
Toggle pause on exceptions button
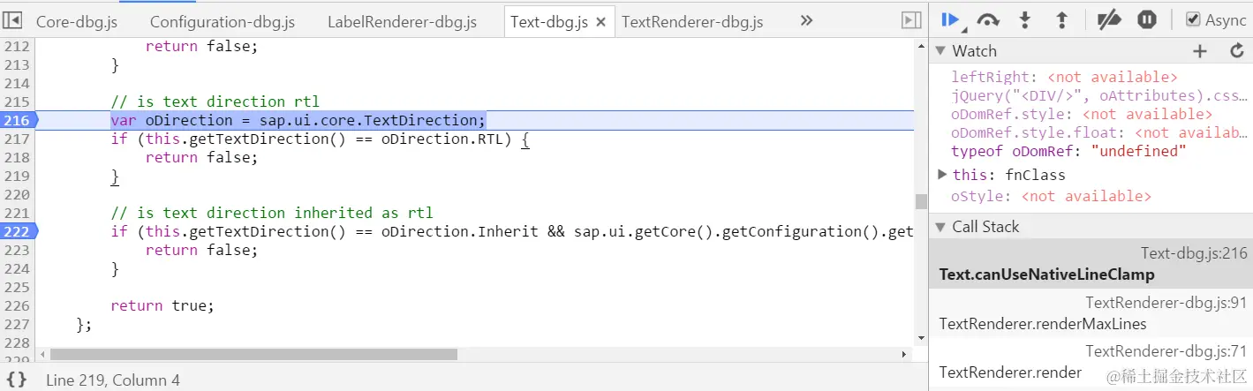(x=1147, y=19)
